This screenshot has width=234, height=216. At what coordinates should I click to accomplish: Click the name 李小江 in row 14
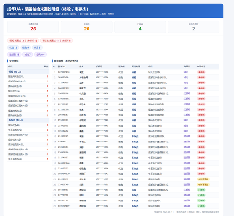82,142
